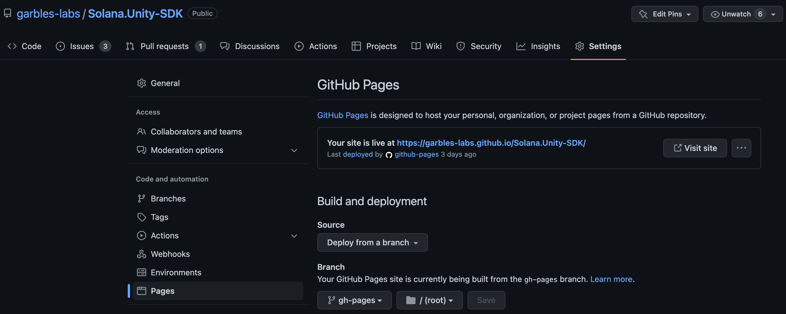The image size is (786, 314).
Task: Open the Security tab
Action: (x=479, y=46)
